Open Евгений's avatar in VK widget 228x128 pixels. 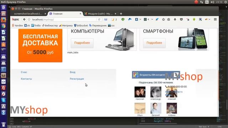pyautogui.click(x=156, y=108)
